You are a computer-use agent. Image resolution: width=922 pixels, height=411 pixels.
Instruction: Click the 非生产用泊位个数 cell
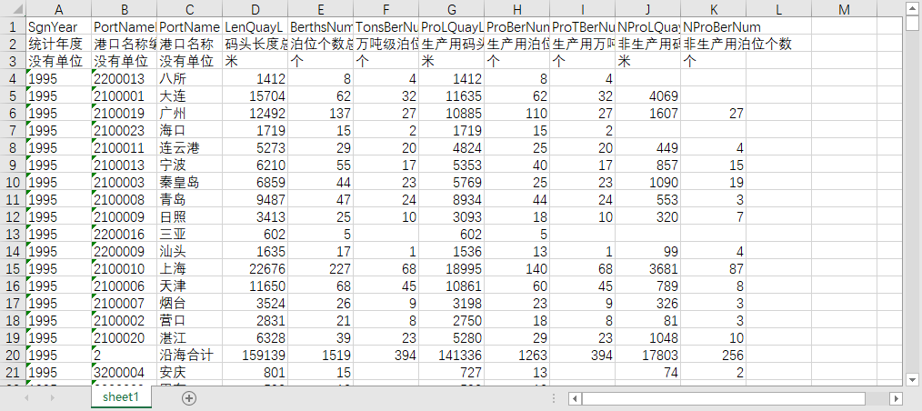point(714,44)
